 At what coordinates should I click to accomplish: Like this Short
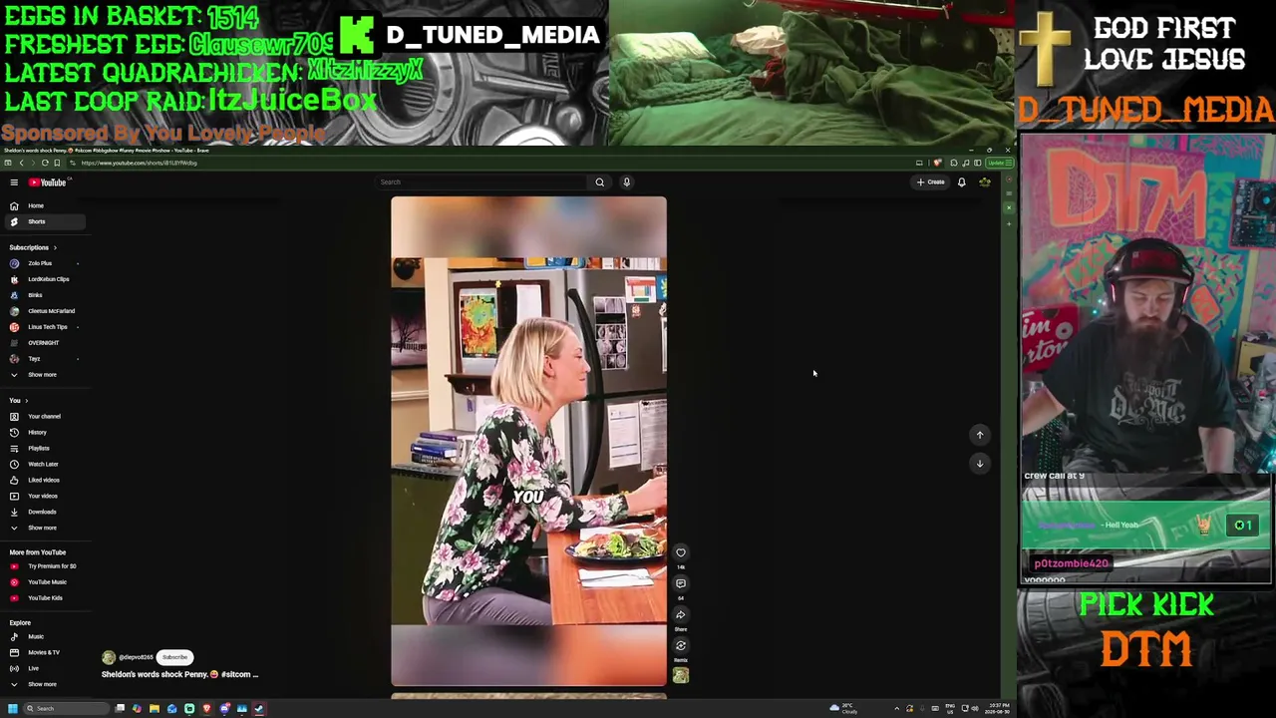[681, 553]
